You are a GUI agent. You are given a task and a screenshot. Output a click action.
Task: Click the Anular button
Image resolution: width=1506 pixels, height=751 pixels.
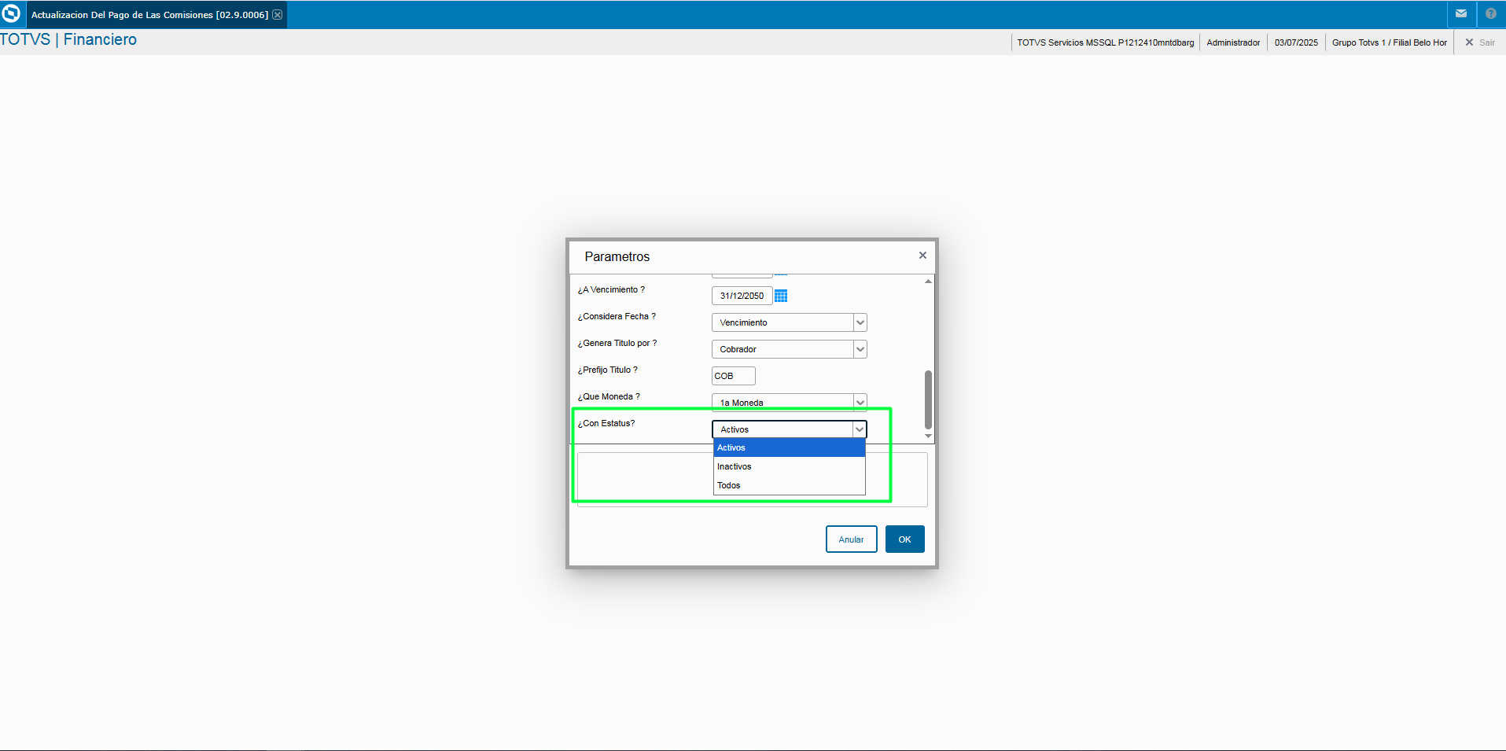tap(851, 539)
